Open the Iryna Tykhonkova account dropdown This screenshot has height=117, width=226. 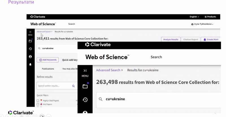coord(202,24)
